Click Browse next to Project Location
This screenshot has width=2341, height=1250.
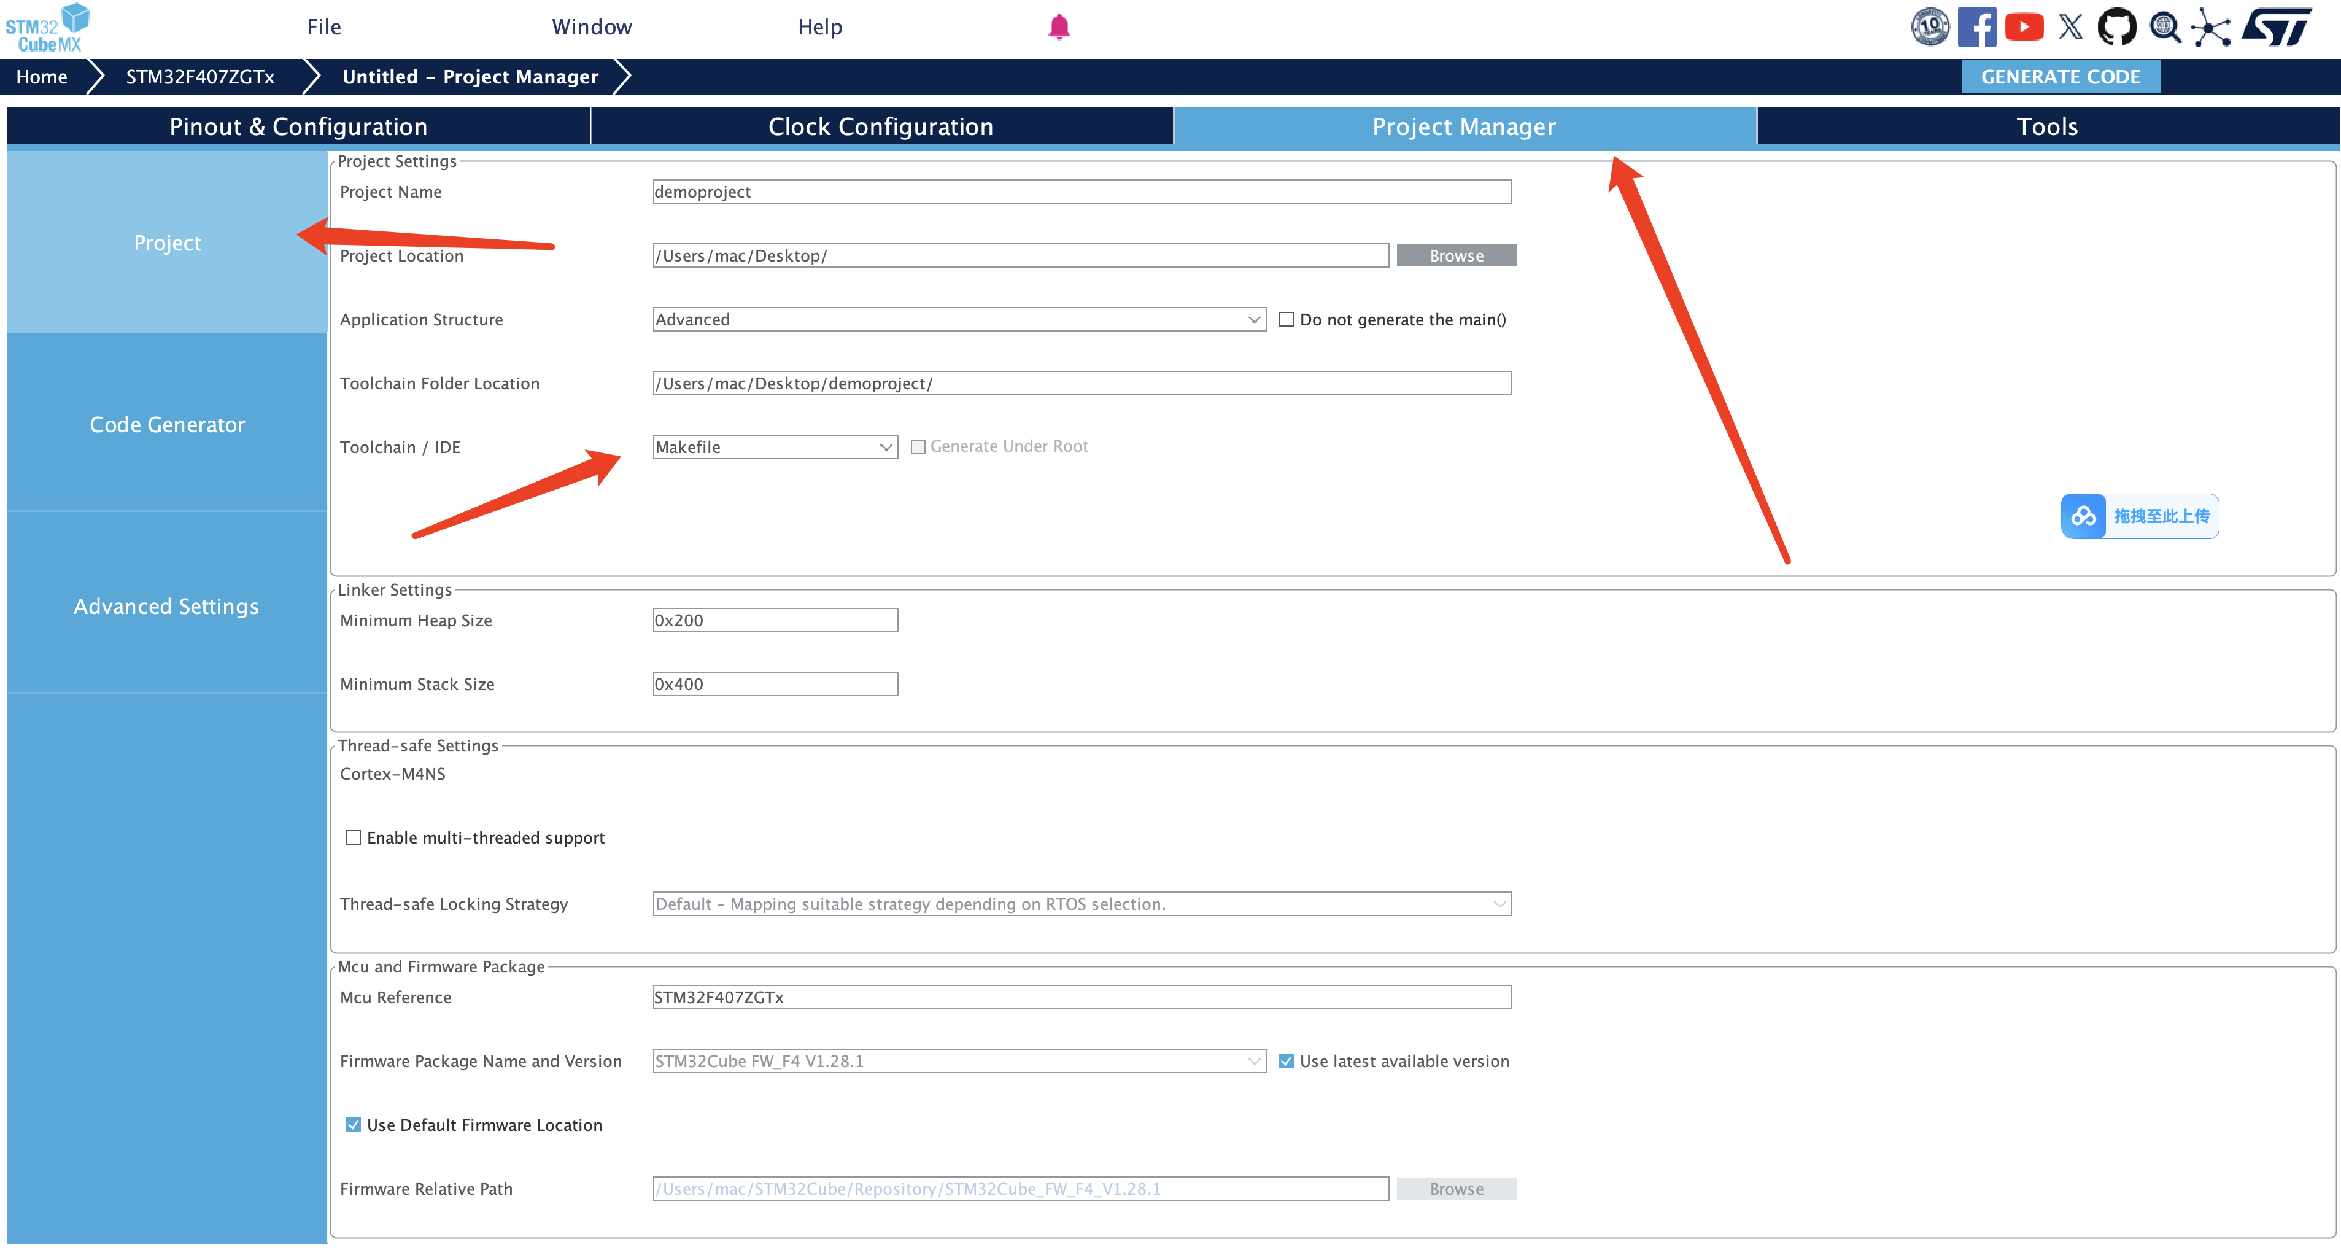click(x=1456, y=255)
